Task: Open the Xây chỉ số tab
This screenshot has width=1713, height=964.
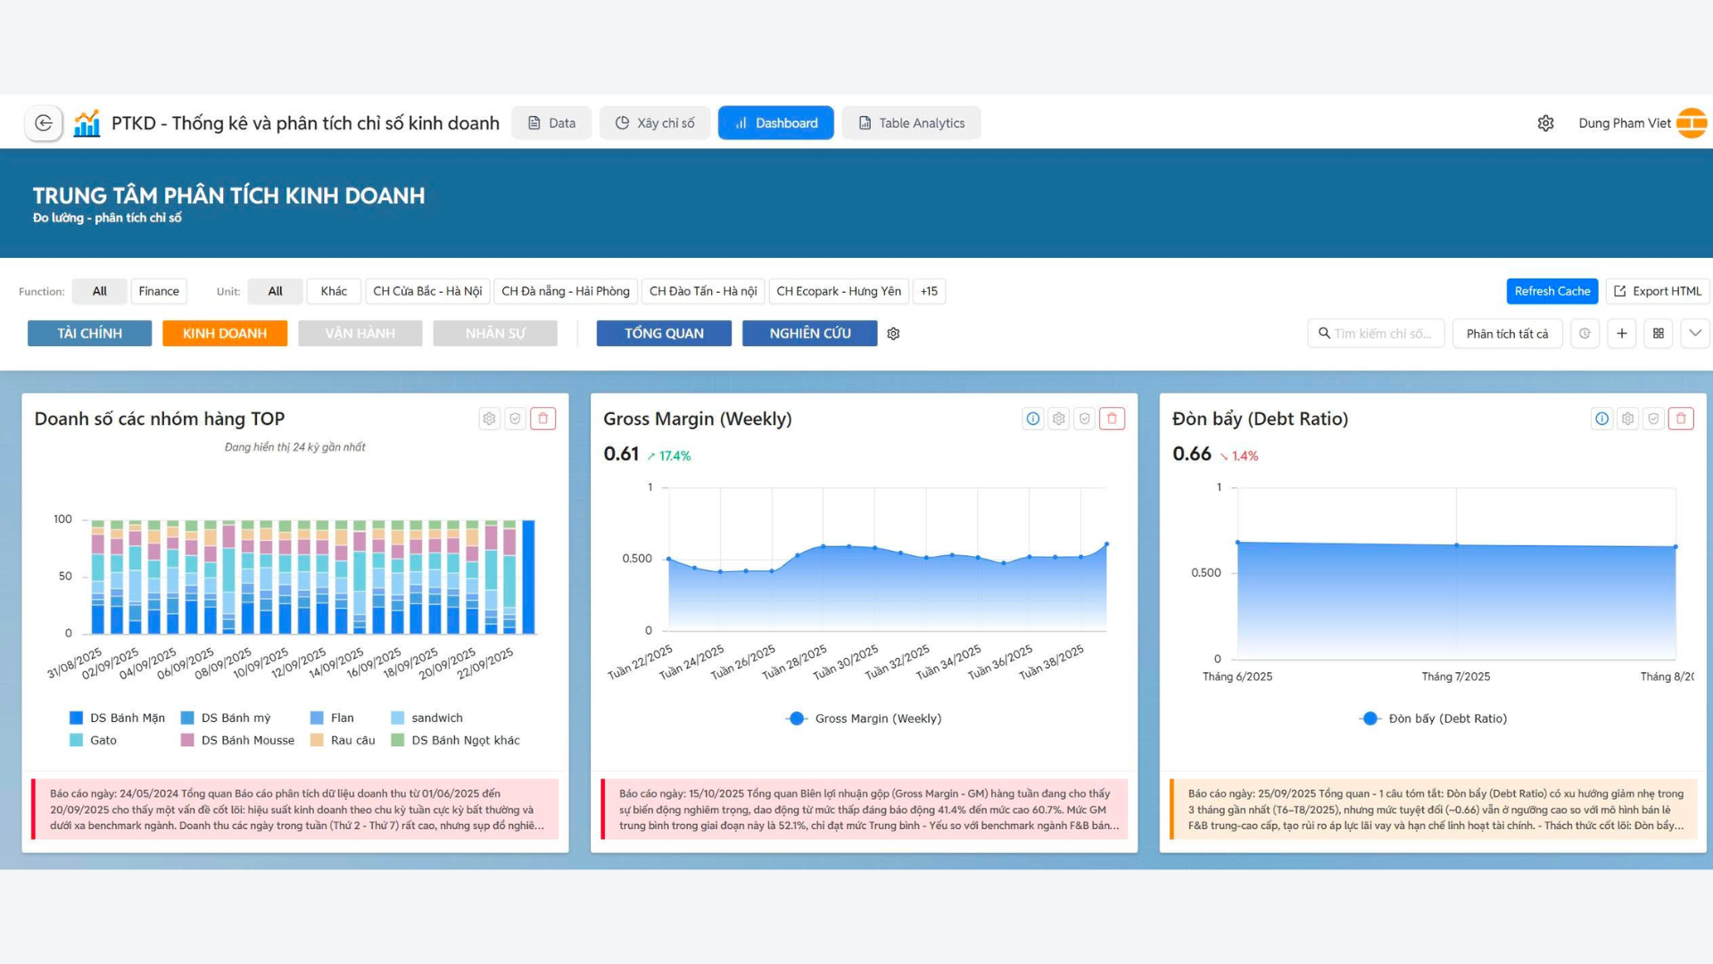Action: point(655,122)
